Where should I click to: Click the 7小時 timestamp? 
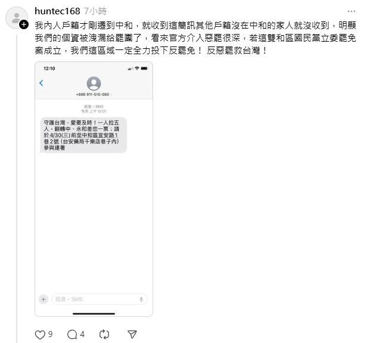point(95,11)
